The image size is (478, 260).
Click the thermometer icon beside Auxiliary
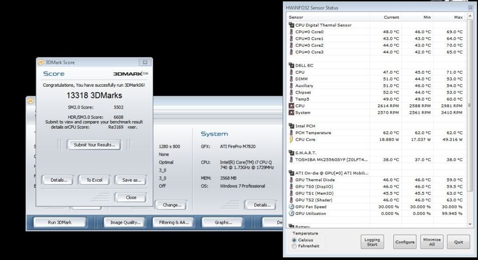[291, 85]
